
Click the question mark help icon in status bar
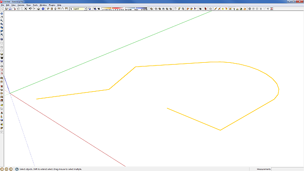click(17, 169)
